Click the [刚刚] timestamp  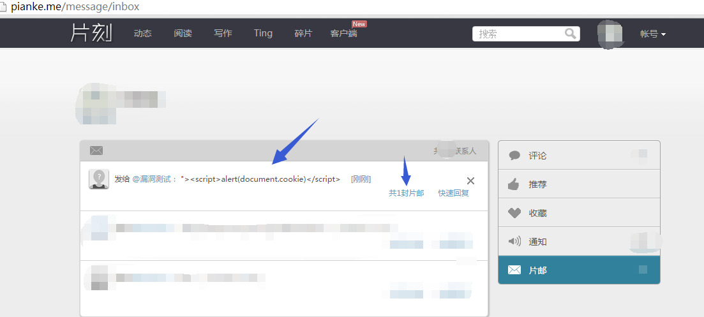click(361, 179)
